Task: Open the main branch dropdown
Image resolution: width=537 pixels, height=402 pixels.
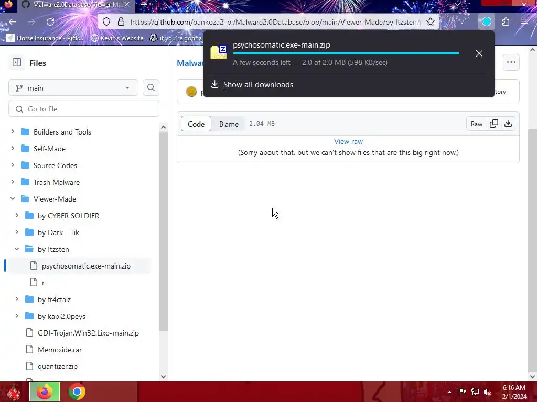Action: tap(73, 88)
